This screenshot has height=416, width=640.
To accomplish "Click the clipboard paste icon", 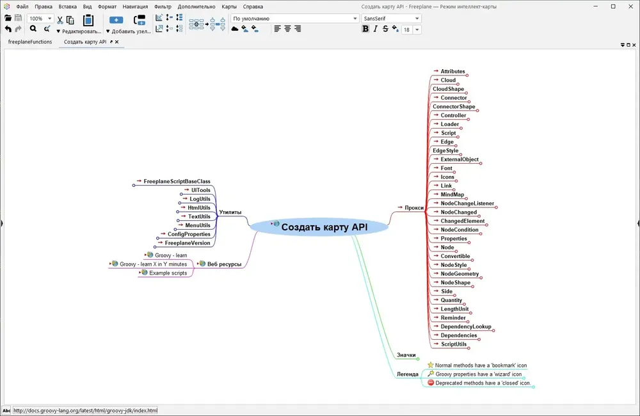I will (88, 20).
